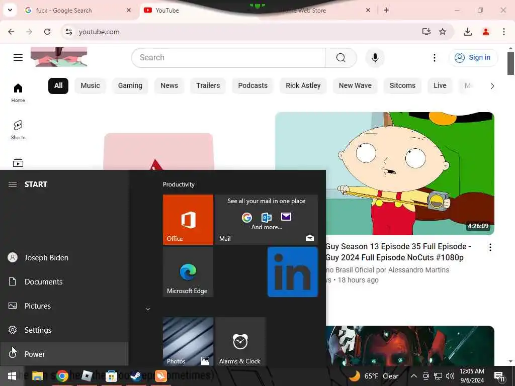This screenshot has width=515, height=386.
Task: Open Alarms & Clock tile
Action: [240, 341]
